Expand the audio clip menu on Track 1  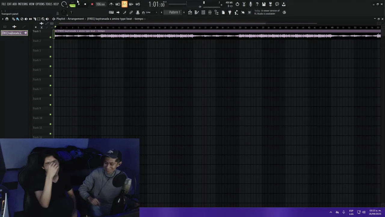tap(56, 31)
